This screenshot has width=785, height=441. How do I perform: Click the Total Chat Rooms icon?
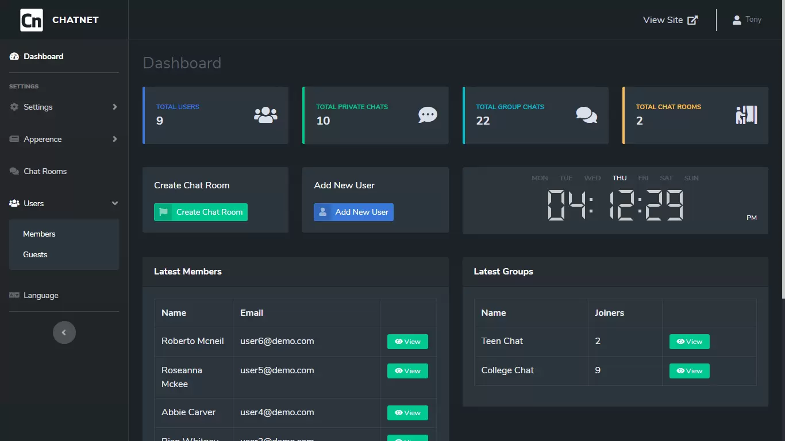point(746,115)
